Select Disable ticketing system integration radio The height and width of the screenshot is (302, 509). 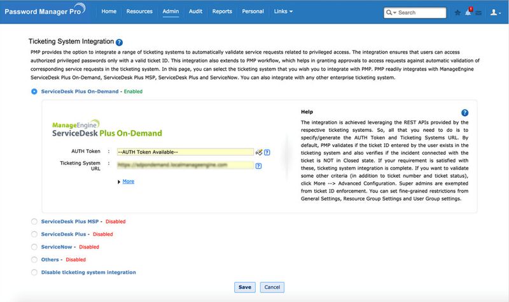pyautogui.click(x=34, y=273)
